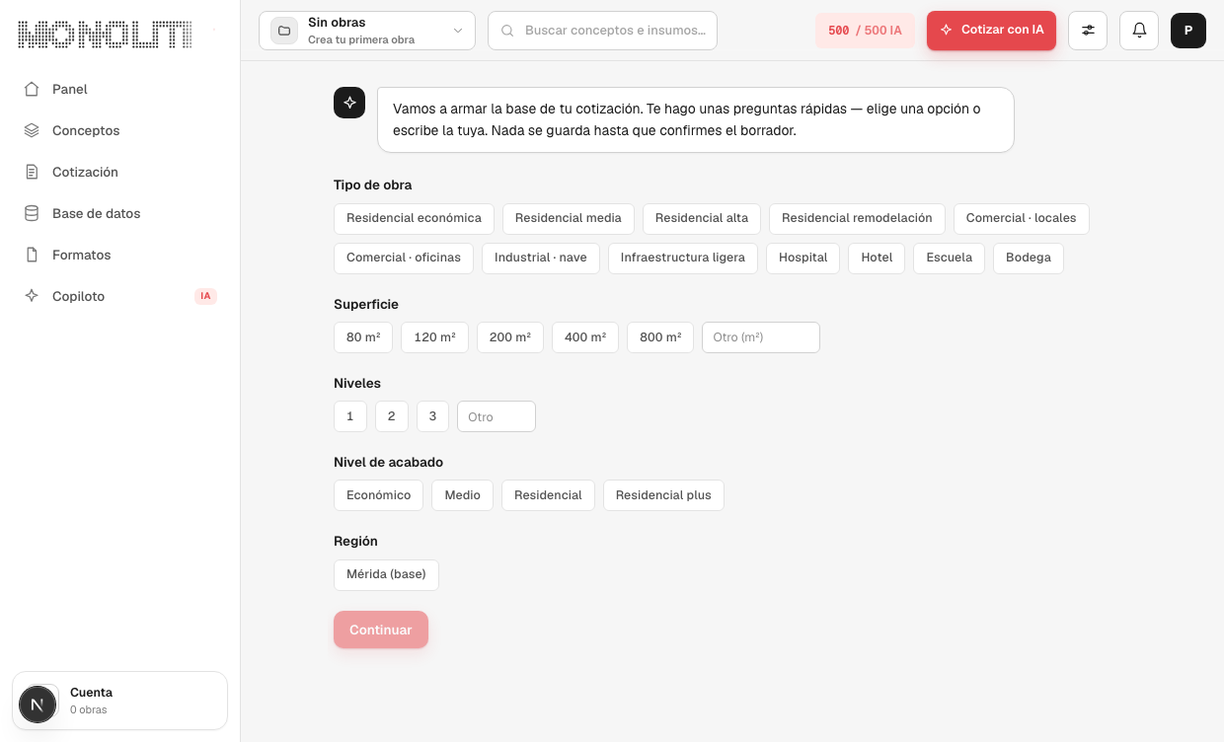The width and height of the screenshot is (1224, 742).
Task: Select Residencial plus finish level
Action: (663, 495)
